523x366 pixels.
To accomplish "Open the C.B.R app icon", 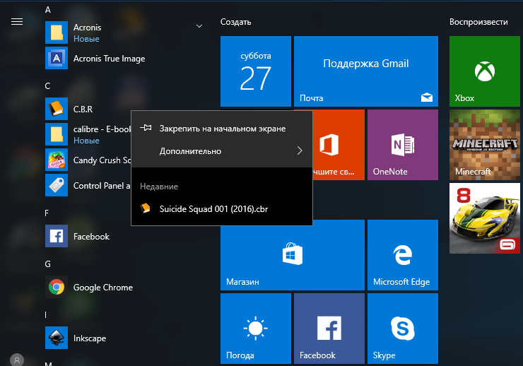I will click(57, 109).
